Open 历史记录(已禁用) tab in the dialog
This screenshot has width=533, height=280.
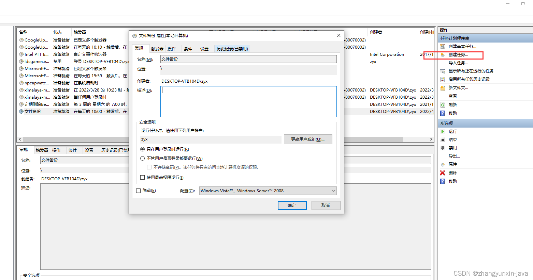232,49
